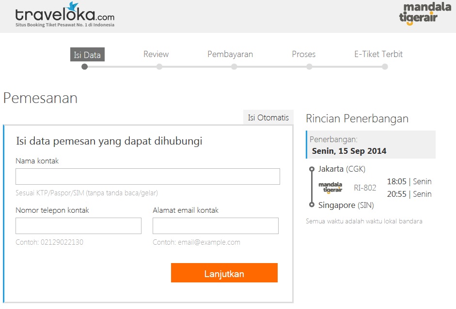Viewport: 456px width, 309px height.
Task: Click the E-Tiket Terbit step dot
Action: (x=385, y=67)
